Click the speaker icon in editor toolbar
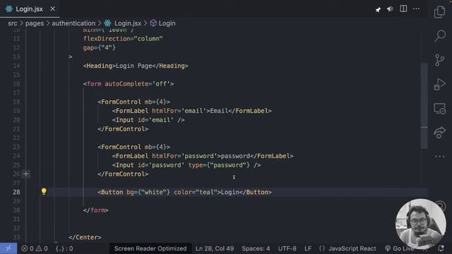The height and width of the screenshot is (254, 452). click(390, 9)
